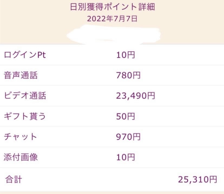Click the 25,310円 total amount
Screen dimensions: 224x194
(198, 179)
